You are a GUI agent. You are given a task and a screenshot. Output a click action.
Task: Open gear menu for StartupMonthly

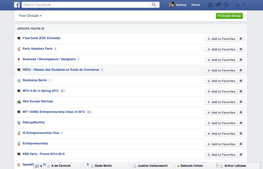(241, 123)
